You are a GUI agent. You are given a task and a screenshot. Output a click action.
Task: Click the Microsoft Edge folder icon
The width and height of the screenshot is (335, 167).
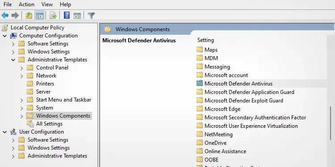tap(200, 109)
